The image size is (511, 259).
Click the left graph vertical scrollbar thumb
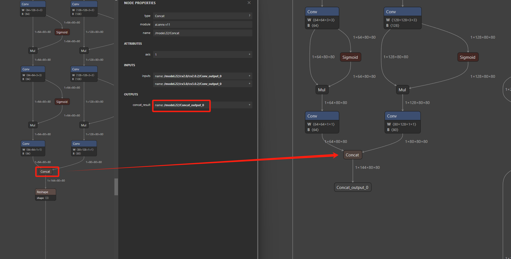(x=116, y=187)
